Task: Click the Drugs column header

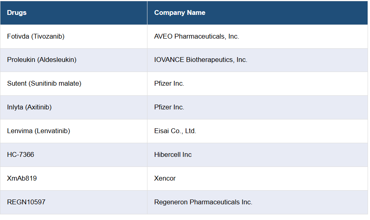Action: (17, 13)
